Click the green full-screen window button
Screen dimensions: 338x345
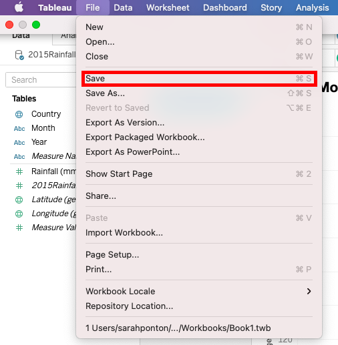pyautogui.click(x=36, y=25)
